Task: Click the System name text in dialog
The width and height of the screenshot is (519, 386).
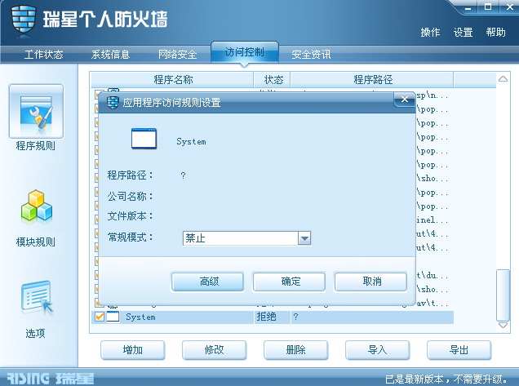Action: [x=191, y=142]
